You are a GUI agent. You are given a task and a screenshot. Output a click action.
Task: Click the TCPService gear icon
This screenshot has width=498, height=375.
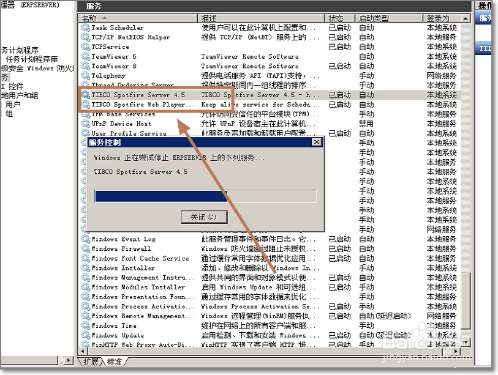click(x=85, y=46)
